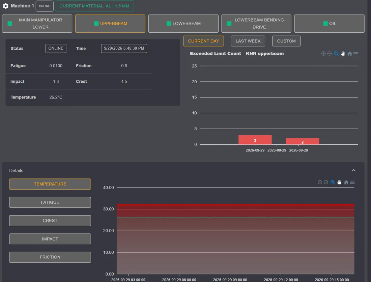Select pan hand tool on Exceeded Limit chart
The width and height of the screenshot is (371, 282).
tap(343, 54)
